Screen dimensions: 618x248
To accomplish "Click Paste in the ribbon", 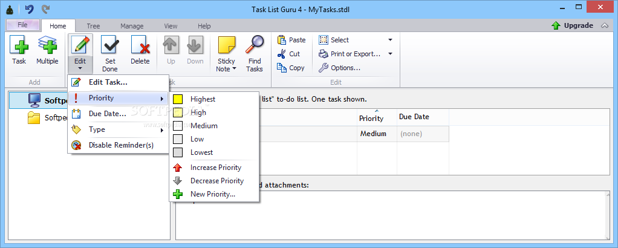I will point(291,40).
